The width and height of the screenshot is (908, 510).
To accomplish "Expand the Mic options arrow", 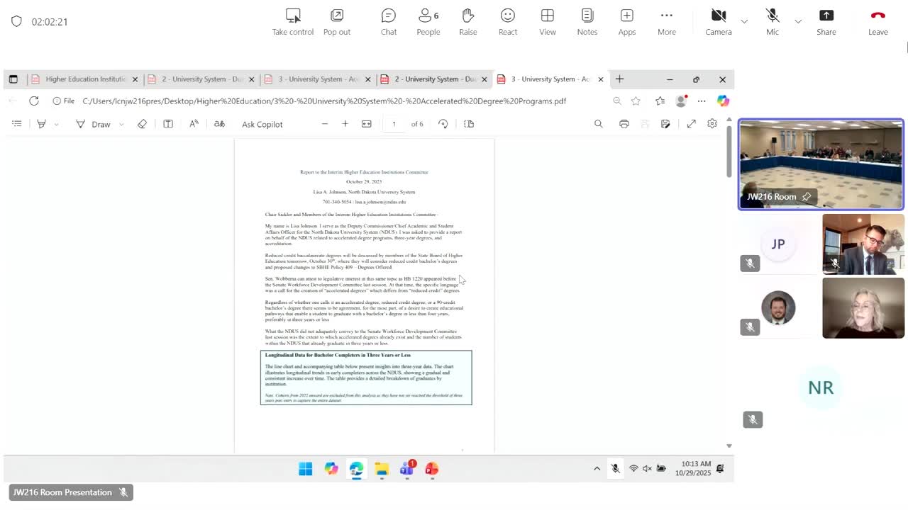I will [x=798, y=21].
